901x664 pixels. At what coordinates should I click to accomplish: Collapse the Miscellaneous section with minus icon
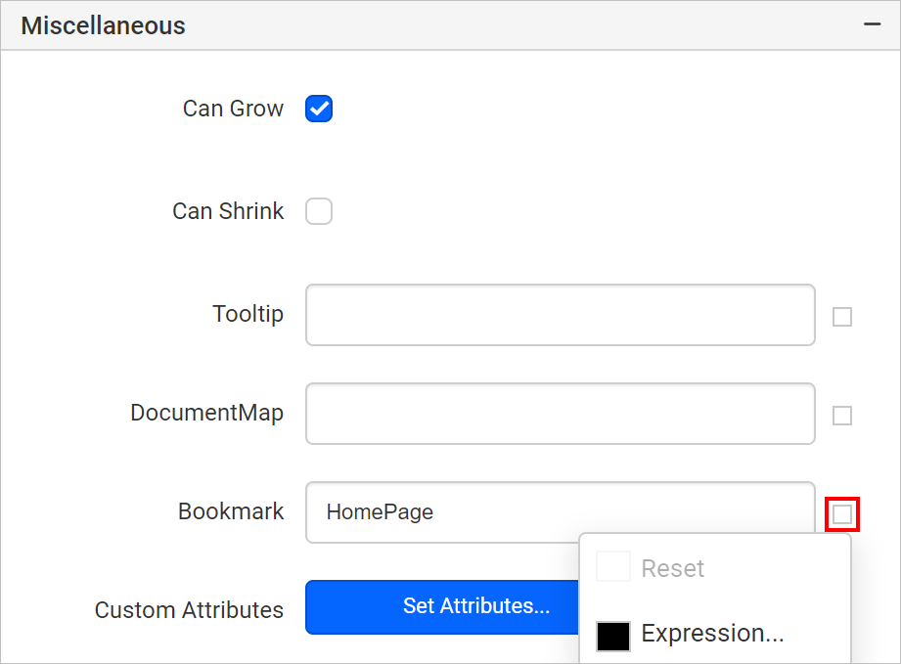click(x=872, y=24)
